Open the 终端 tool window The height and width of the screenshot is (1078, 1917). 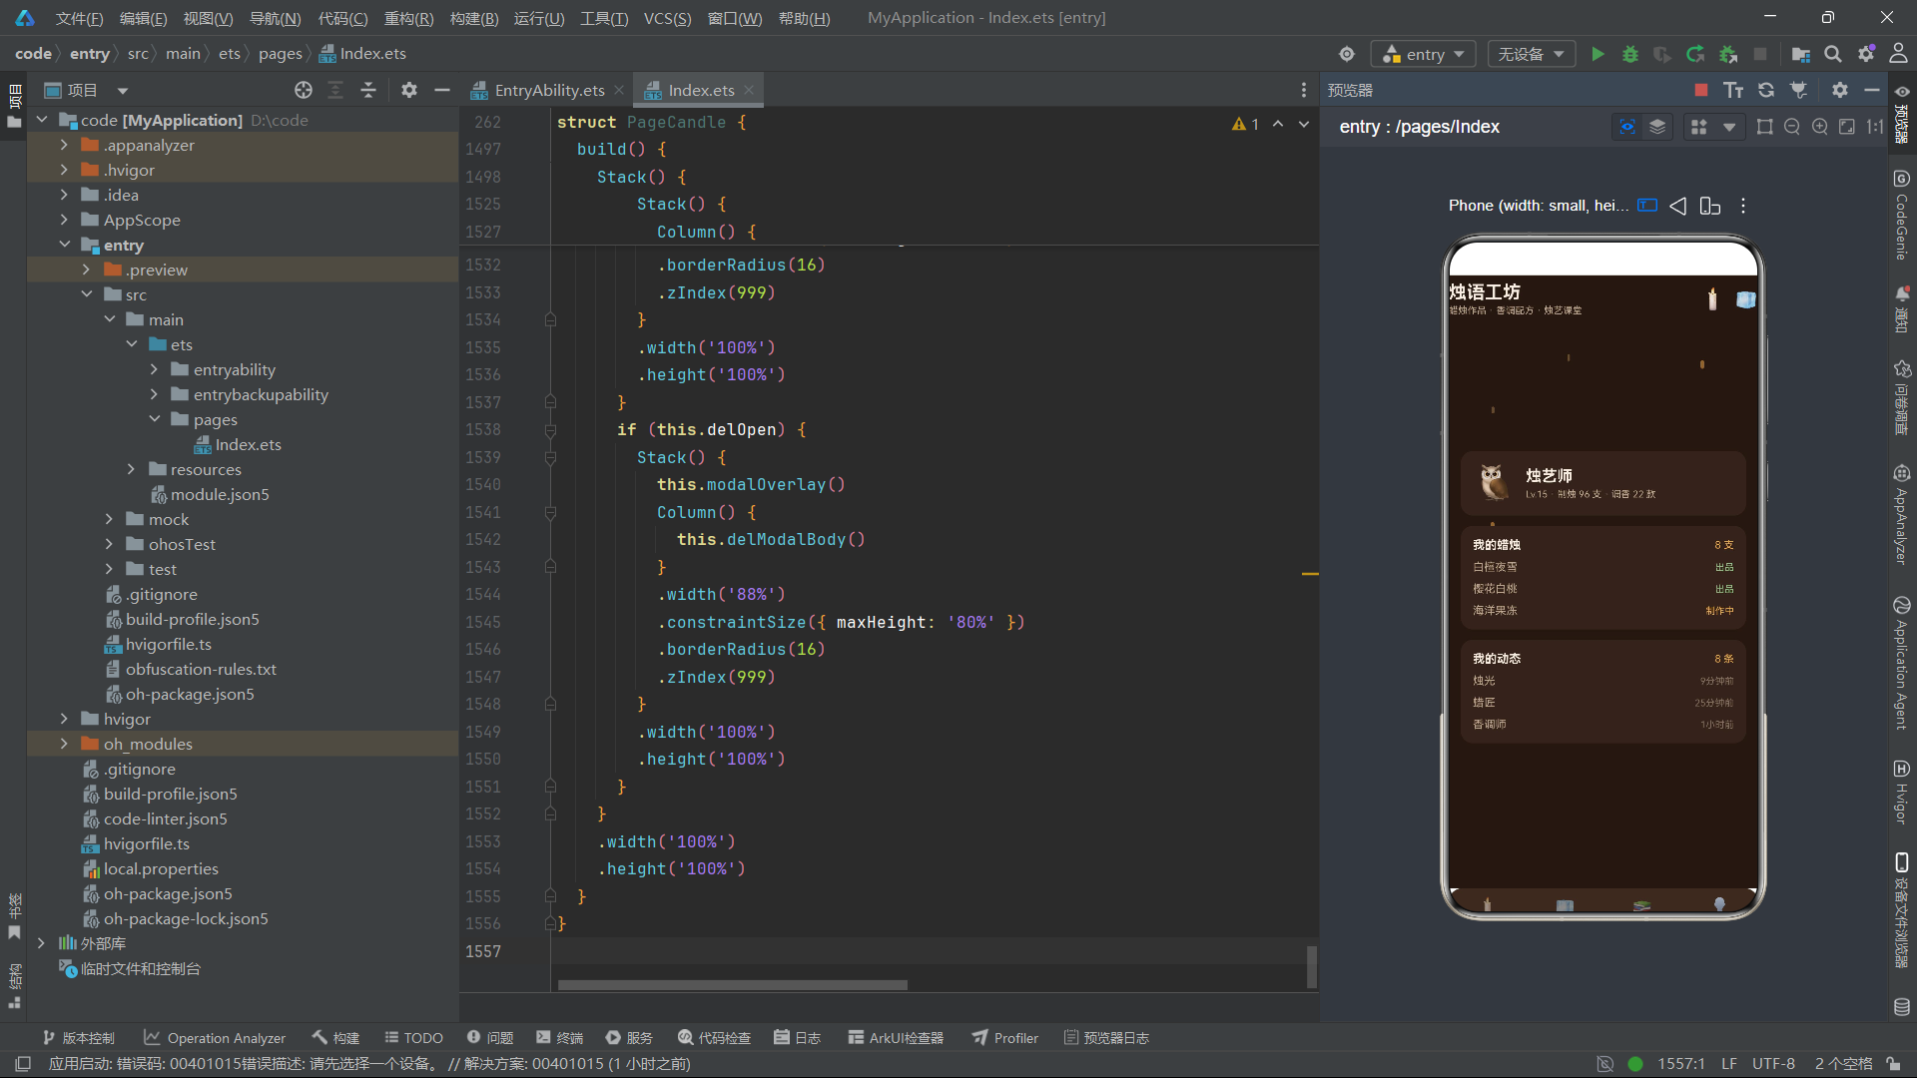[x=558, y=1038]
